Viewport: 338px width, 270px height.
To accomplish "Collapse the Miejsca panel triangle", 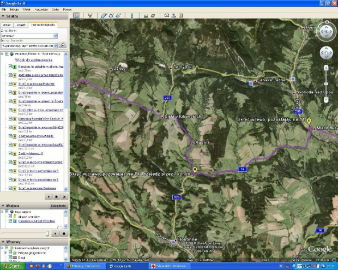I will (3, 206).
